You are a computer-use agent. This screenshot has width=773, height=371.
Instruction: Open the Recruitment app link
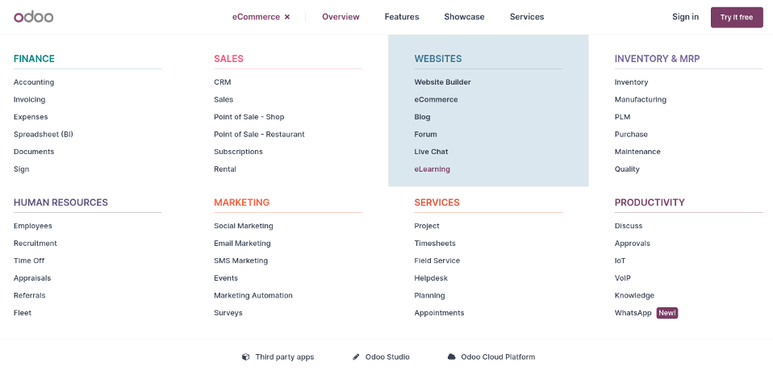[x=36, y=244]
